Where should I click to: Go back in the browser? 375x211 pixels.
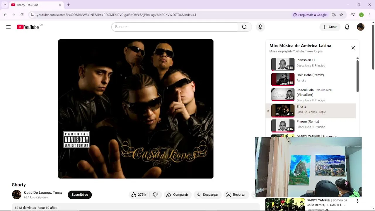(x=5, y=15)
